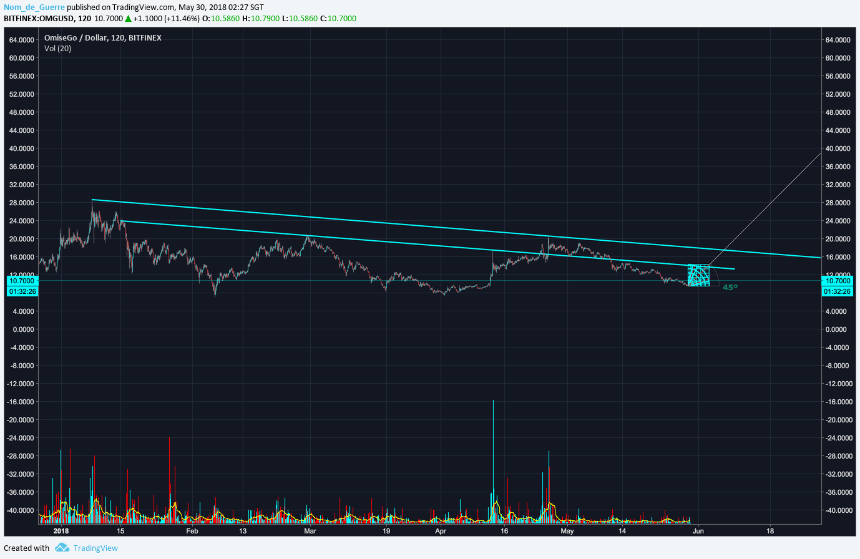Click the current price tag 10.7000 on right axis

click(838, 281)
